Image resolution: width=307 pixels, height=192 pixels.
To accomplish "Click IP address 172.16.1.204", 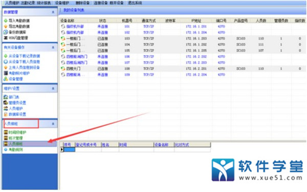I will pyautogui.click(x=196, y=33).
